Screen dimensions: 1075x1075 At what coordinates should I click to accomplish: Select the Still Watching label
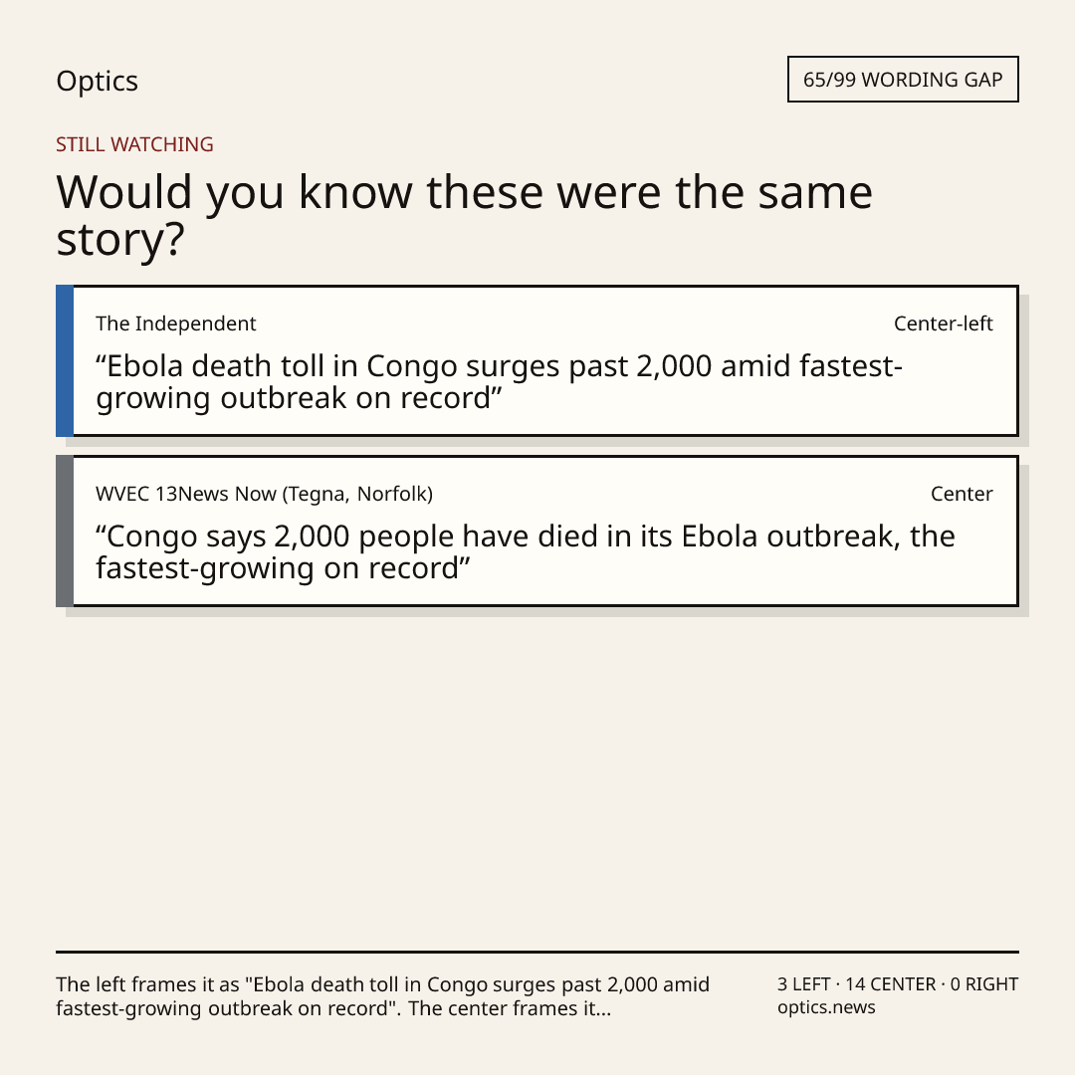pos(134,144)
